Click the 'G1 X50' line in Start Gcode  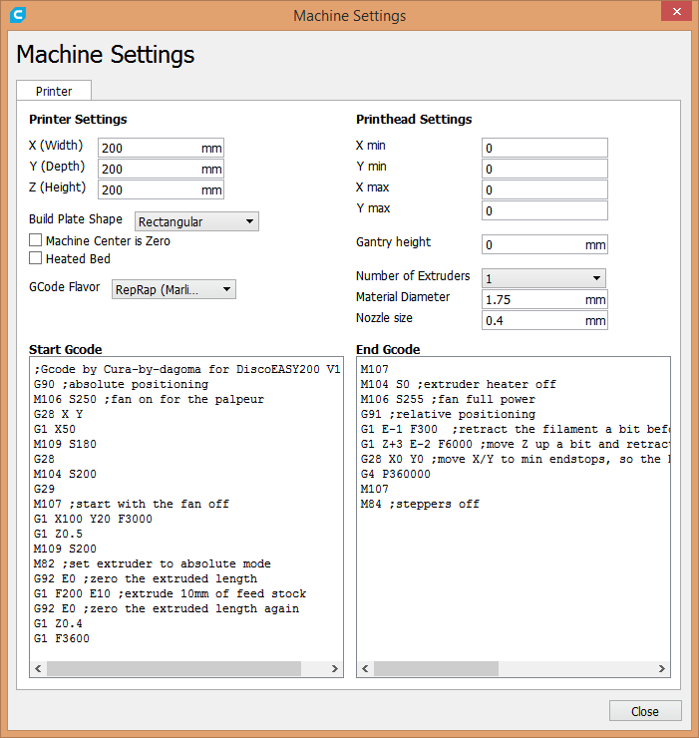point(55,429)
